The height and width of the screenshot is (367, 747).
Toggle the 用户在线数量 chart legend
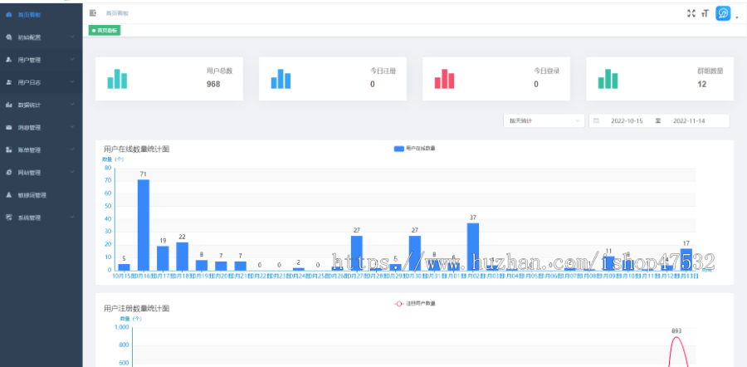pos(414,149)
